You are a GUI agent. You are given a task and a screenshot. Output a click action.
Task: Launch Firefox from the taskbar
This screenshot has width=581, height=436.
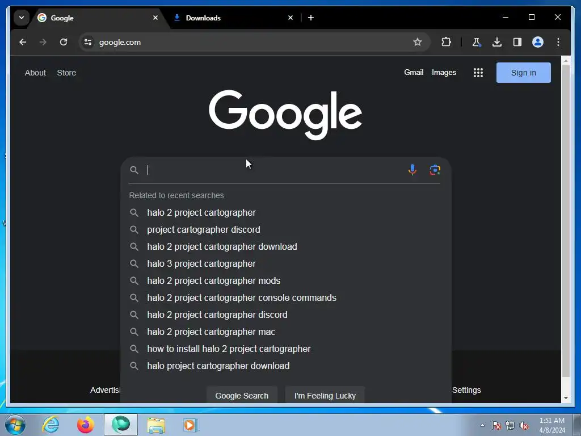86,425
